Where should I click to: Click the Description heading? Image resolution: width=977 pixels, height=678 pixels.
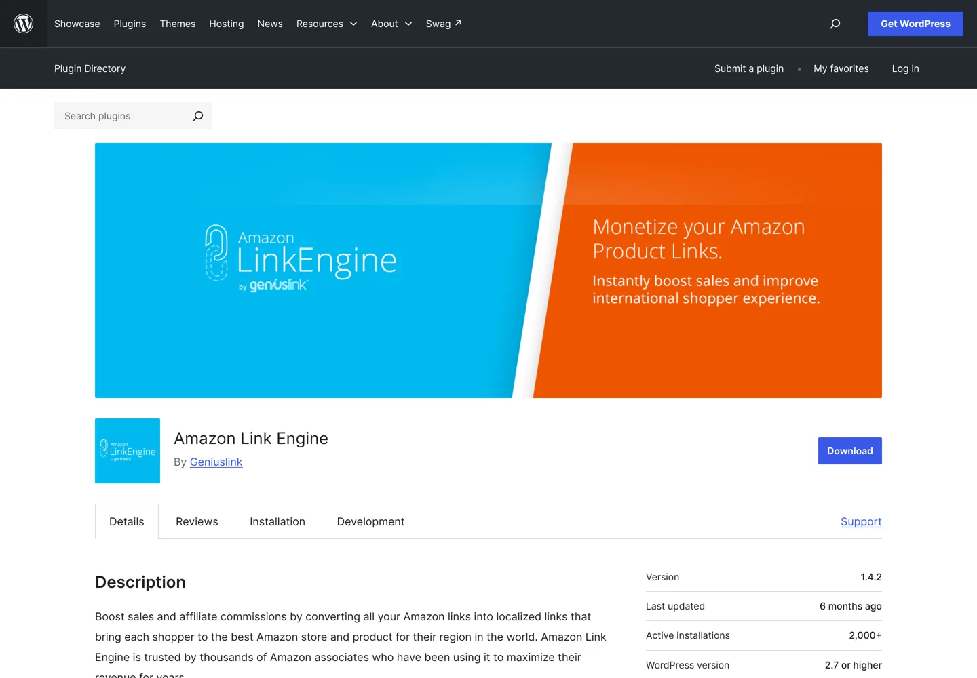pos(140,582)
